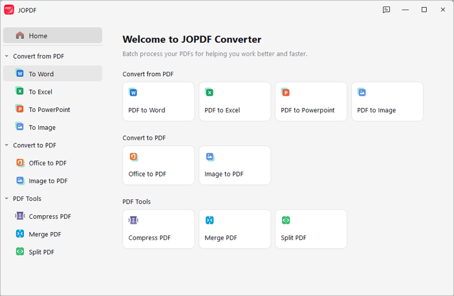The height and width of the screenshot is (296, 454).
Task: Open the Split PDF card label
Action: 294,238
